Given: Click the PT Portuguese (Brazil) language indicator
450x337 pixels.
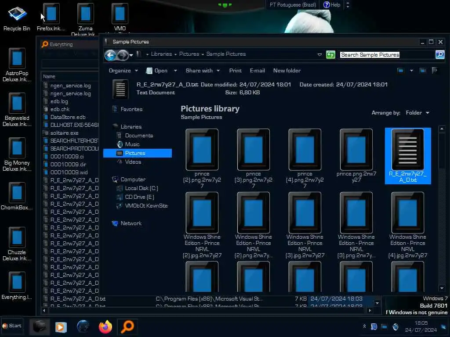Looking at the screenshot, I should [293, 5].
